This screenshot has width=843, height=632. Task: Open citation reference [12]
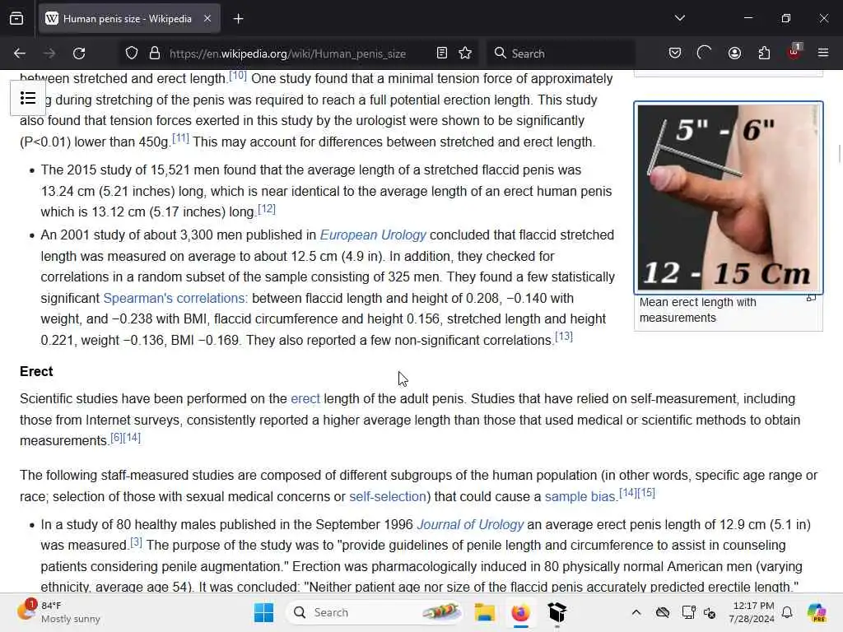pyautogui.click(x=267, y=208)
